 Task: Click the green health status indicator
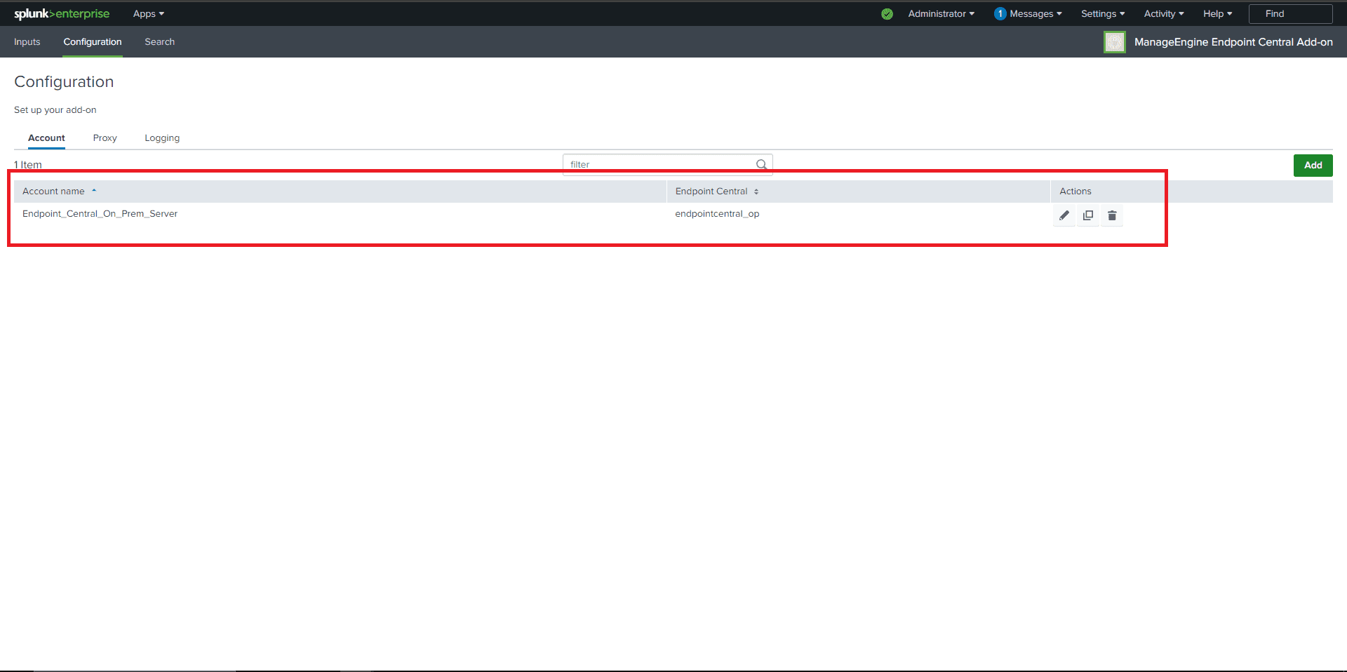[886, 13]
